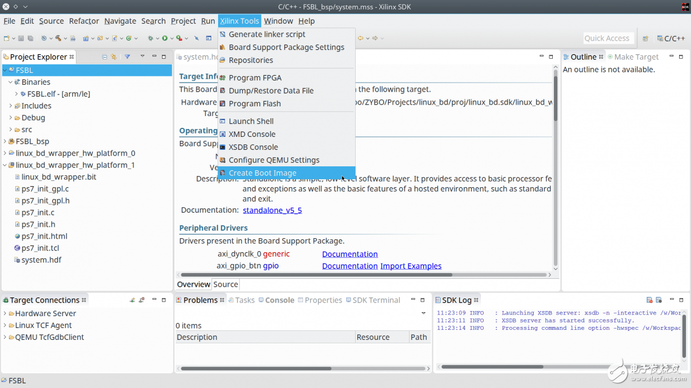The height and width of the screenshot is (388, 691).
Task: Toggle Link with Editor in Project Explorer
Action: tap(114, 57)
